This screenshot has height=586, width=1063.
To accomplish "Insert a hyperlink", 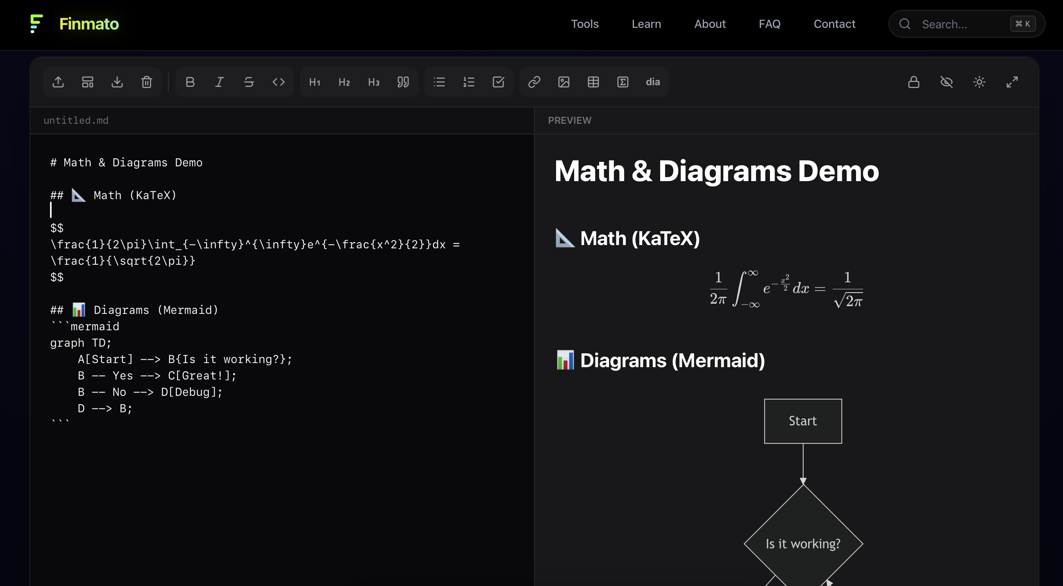I will click(534, 82).
